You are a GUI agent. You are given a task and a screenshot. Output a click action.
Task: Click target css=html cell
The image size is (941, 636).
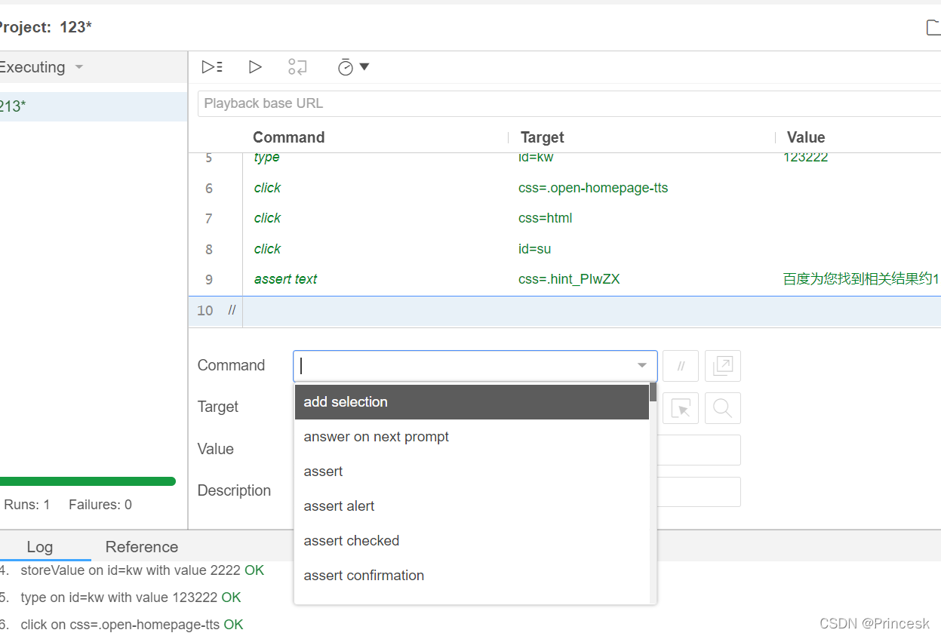tap(546, 218)
